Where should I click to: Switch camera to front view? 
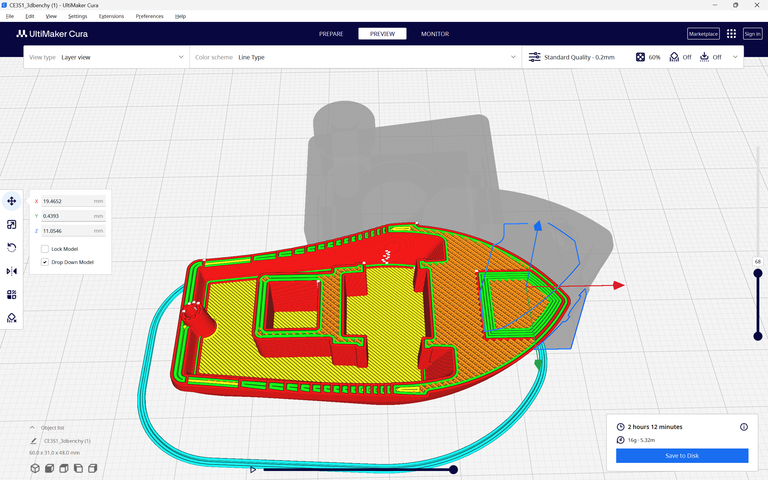pyautogui.click(x=49, y=468)
